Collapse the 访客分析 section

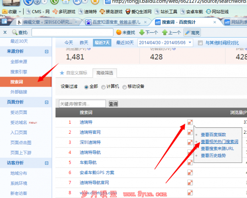point(47,163)
